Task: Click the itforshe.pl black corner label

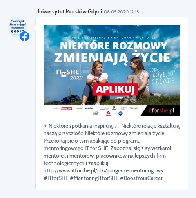Action: pyautogui.click(x=161, y=111)
